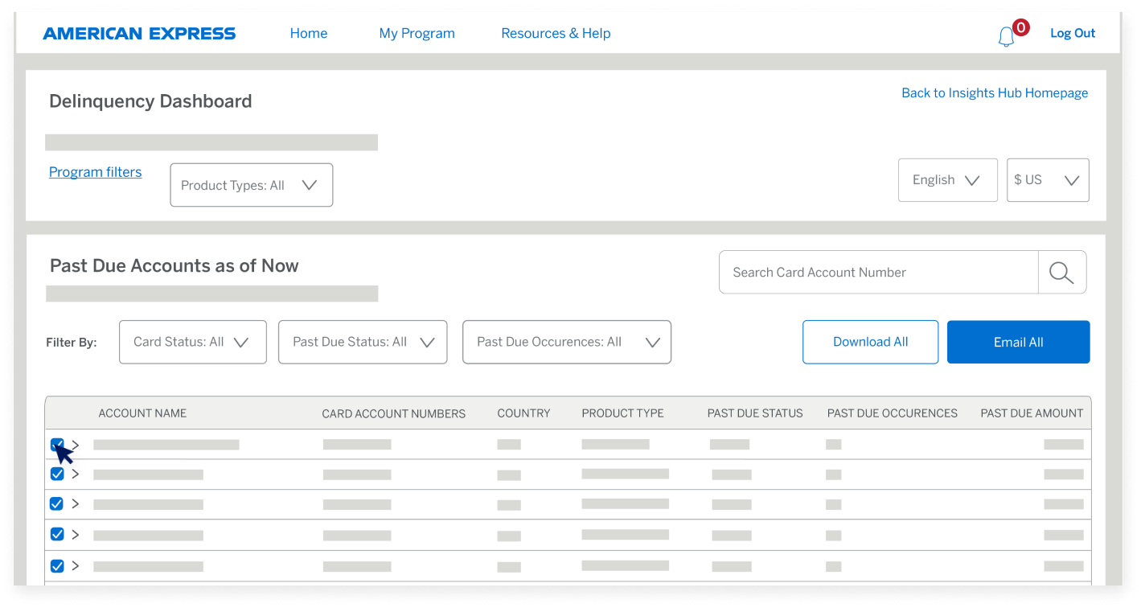1141x608 pixels.
Task: Uncheck the second account row checkbox
Action: click(56, 474)
